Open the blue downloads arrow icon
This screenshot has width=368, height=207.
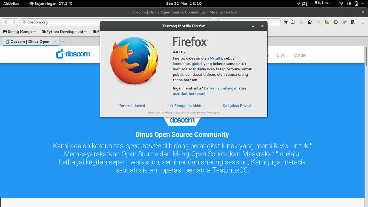click(301, 22)
